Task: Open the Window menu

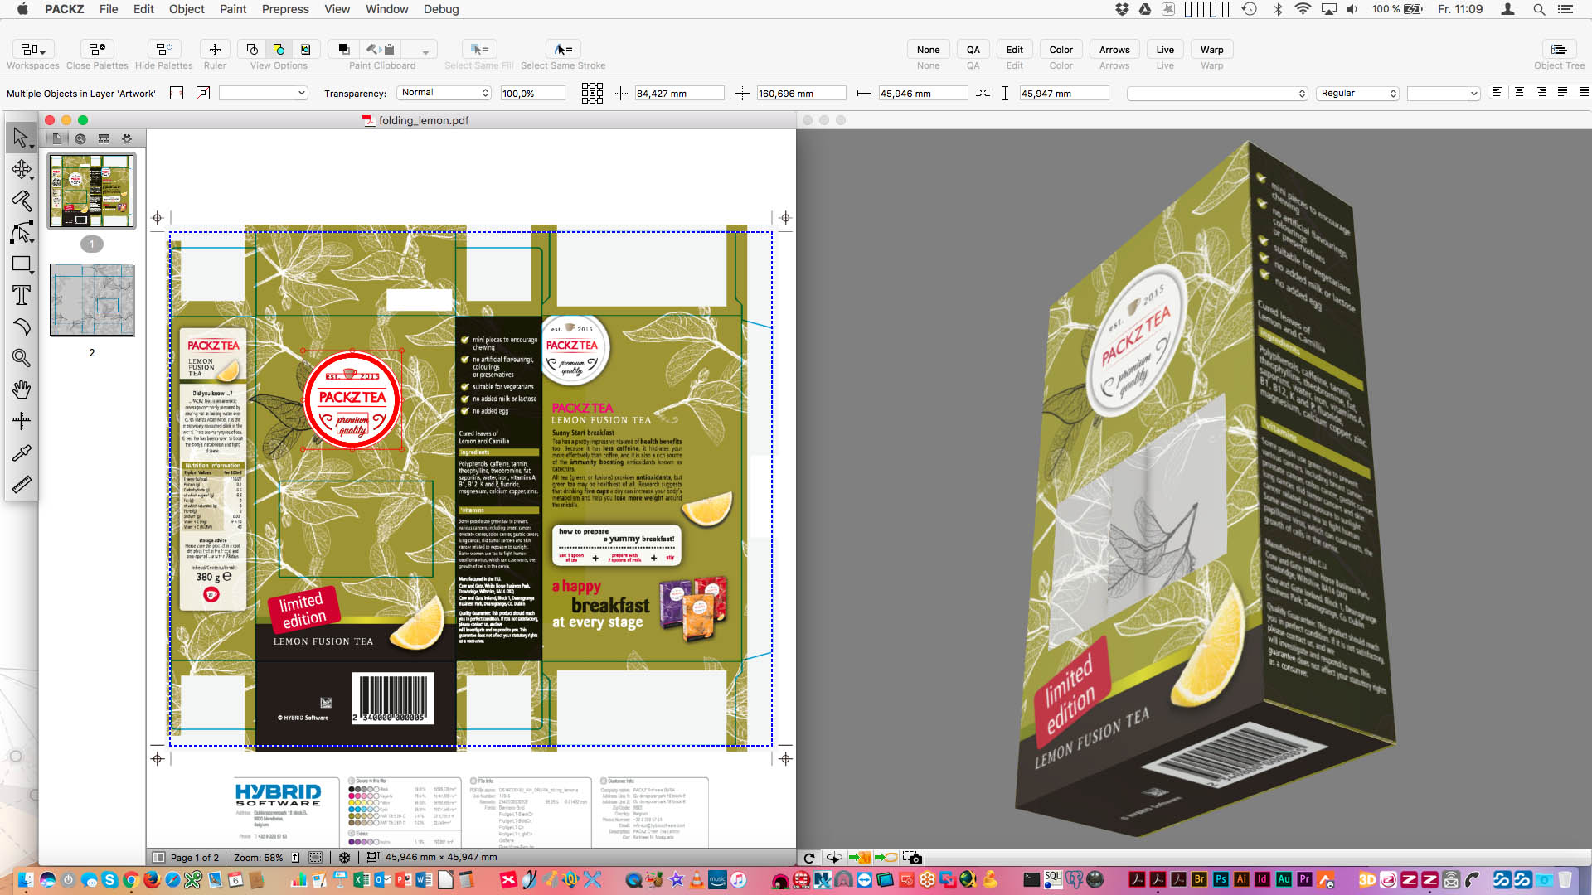Action: pos(386,9)
